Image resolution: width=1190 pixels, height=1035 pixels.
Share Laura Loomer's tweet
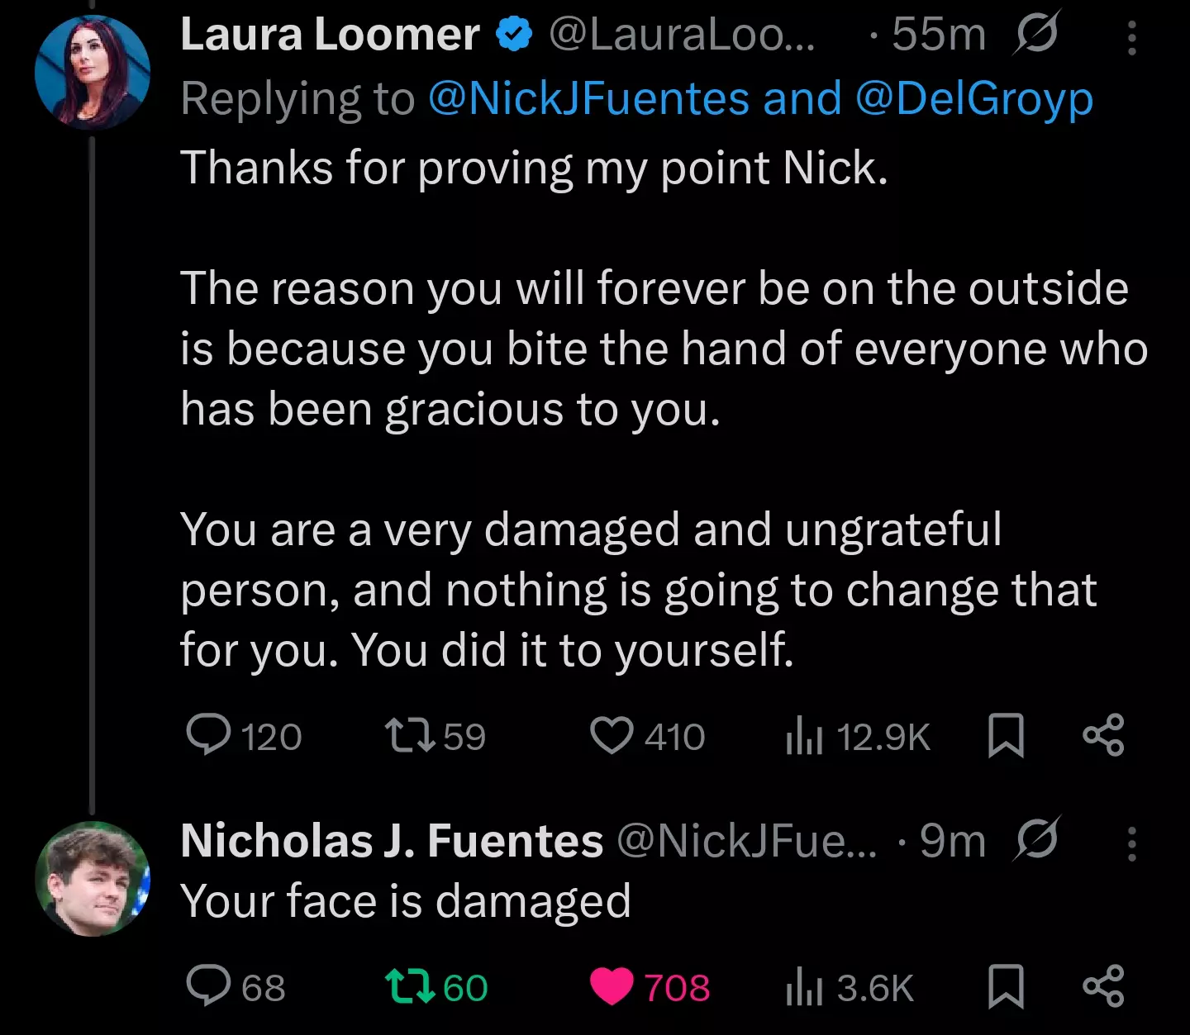[x=1104, y=735]
